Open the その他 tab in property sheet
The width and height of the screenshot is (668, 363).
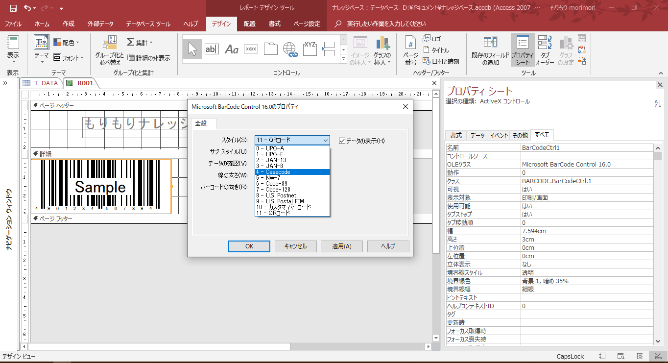tap(520, 135)
